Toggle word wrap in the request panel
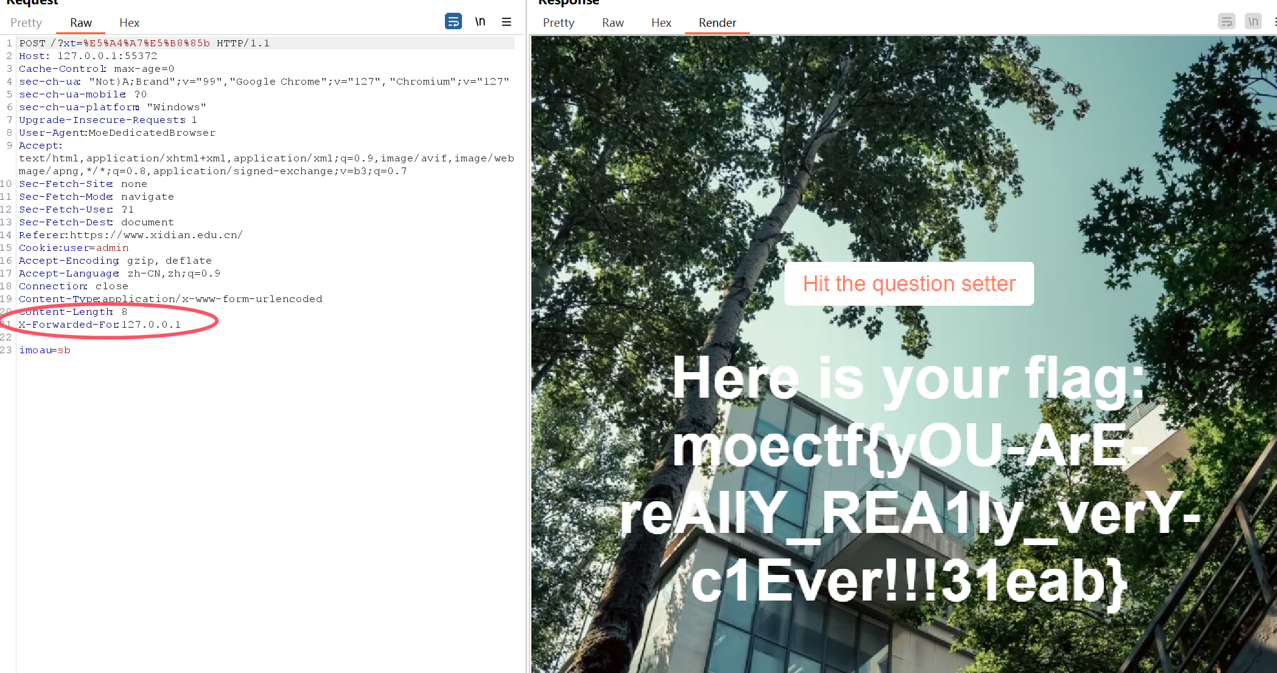 pos(453,22)
